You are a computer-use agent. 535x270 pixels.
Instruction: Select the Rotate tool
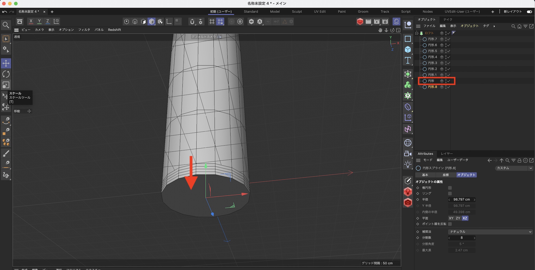click(x=6, y=74)
